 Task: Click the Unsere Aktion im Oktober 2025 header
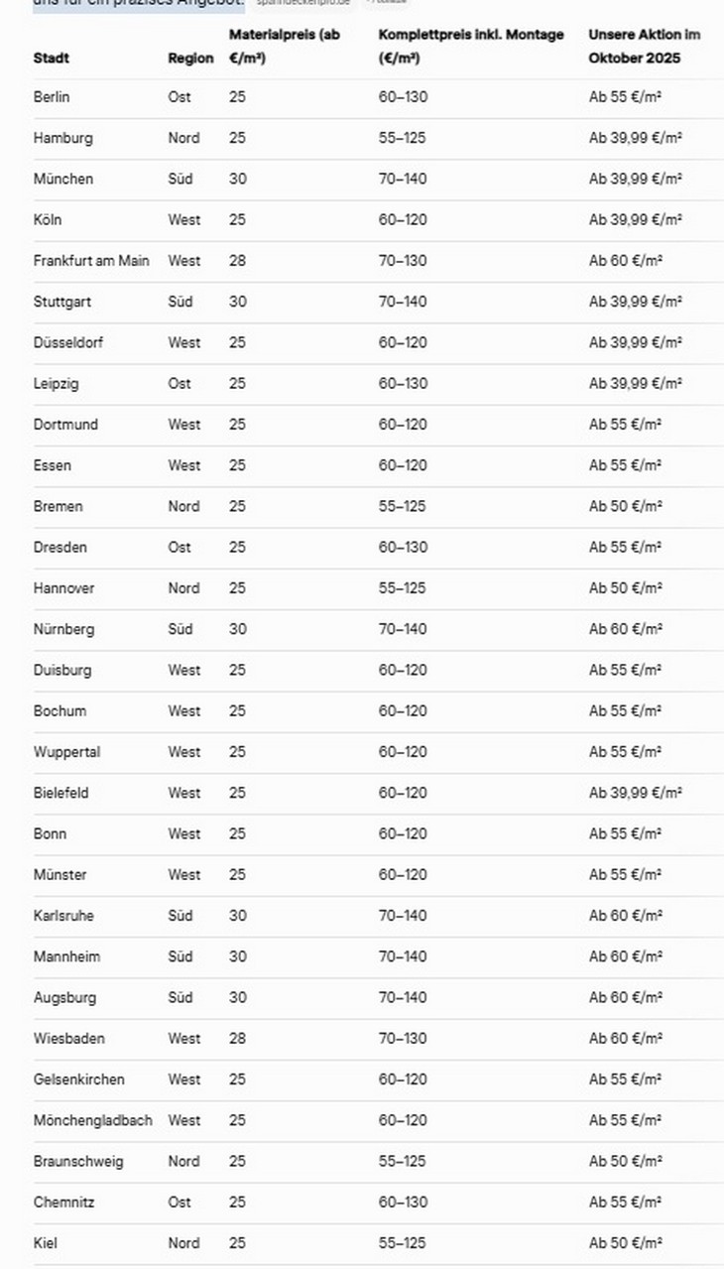pyautogui.click(x=644, y=46)
